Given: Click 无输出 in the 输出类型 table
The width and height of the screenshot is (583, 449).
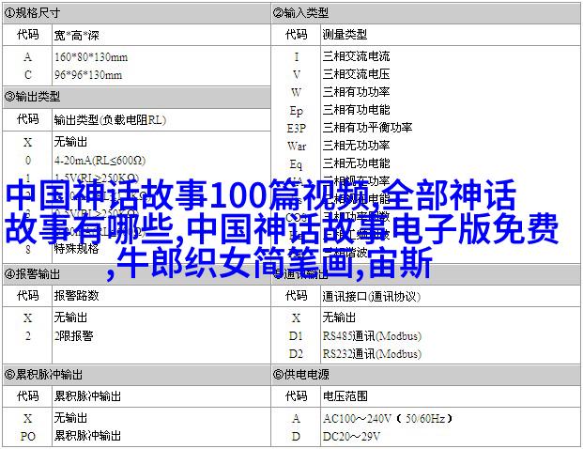Looking at the screenshot, I should [x=70, y=141].
